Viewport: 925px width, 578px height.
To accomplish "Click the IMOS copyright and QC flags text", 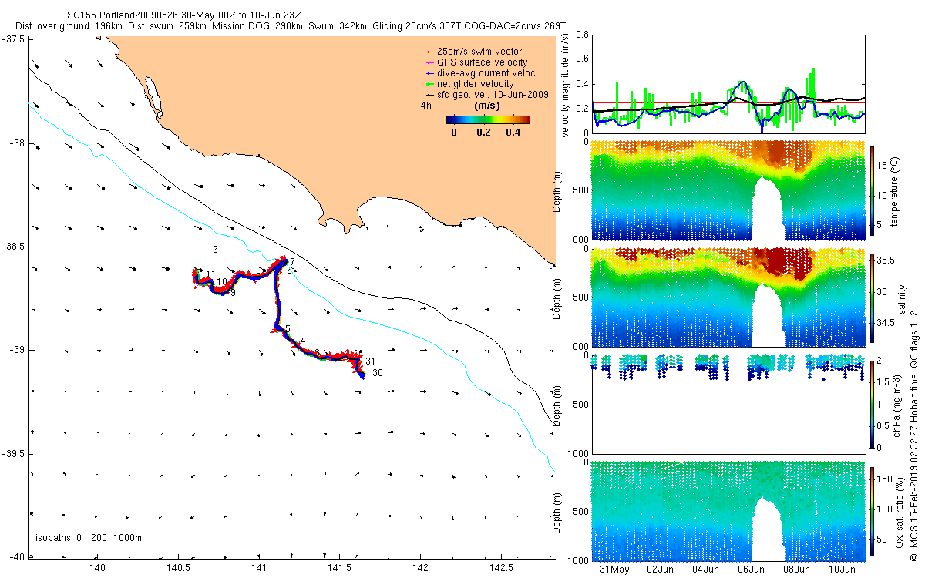I will click(914, 434).
